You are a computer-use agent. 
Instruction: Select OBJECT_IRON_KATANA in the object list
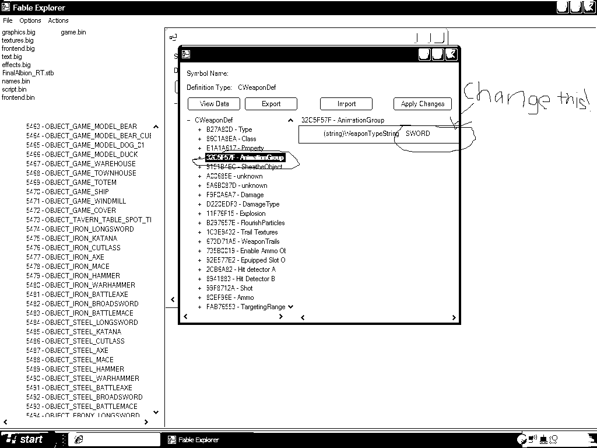[x=80, y=238]
